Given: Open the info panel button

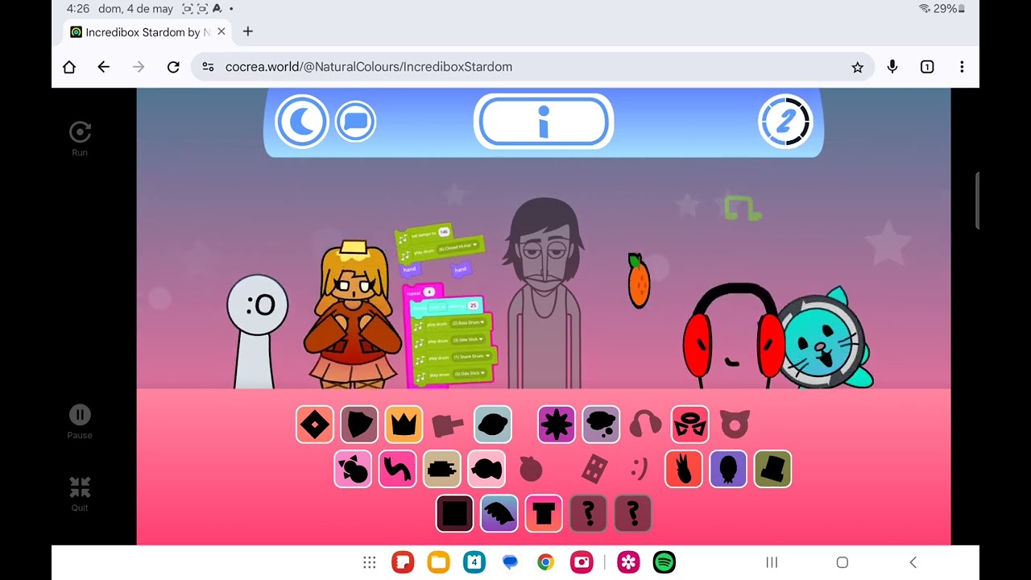Looking at the screenshot, I should [544, 122].
